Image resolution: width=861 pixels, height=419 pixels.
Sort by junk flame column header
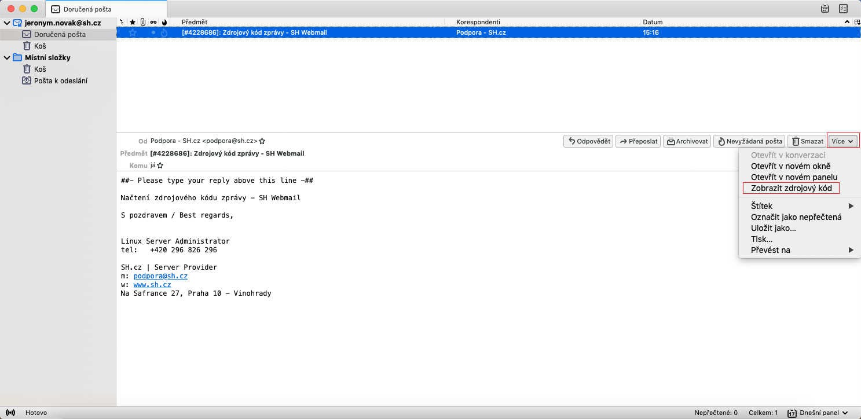[164, 22]
